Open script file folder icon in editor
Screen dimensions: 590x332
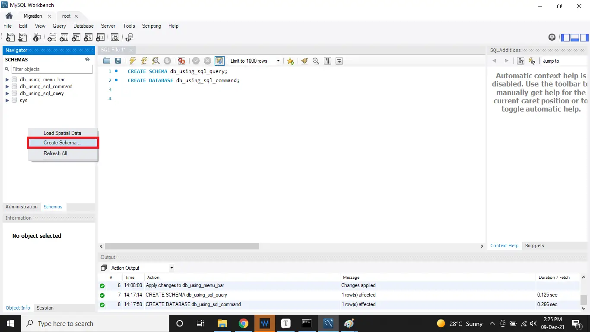[x=107, y=61]
